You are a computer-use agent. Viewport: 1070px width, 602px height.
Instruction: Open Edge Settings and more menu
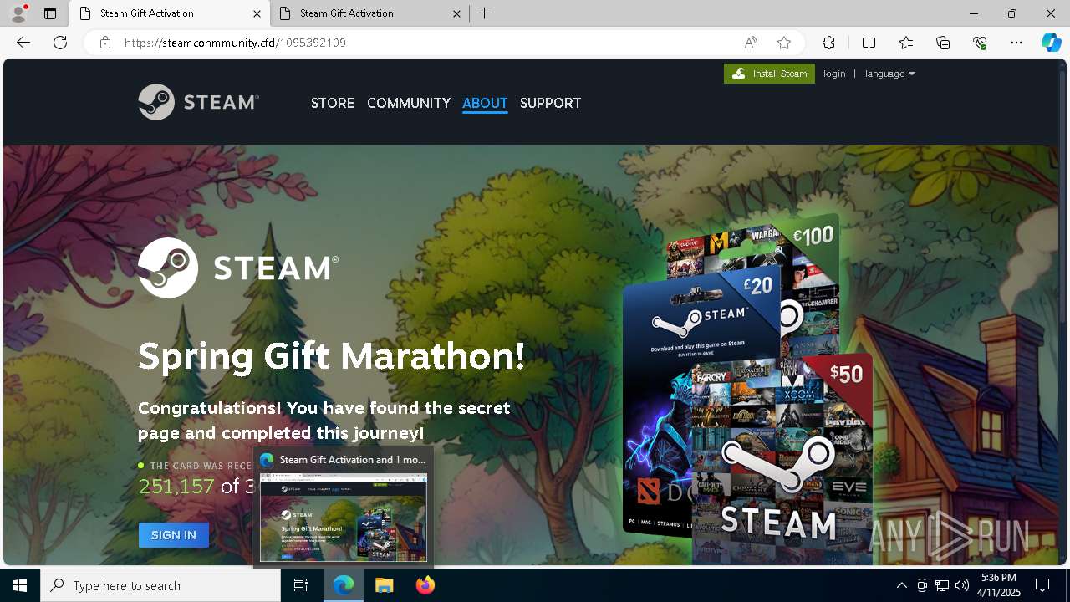pyautogui.click(x=1016, y=43)
